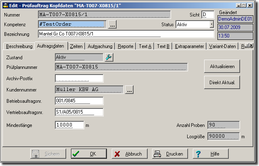Image resolution: width=259 pixels, height=166 pixels.
Task: Open the Zeiten tab
Action: 76,46
